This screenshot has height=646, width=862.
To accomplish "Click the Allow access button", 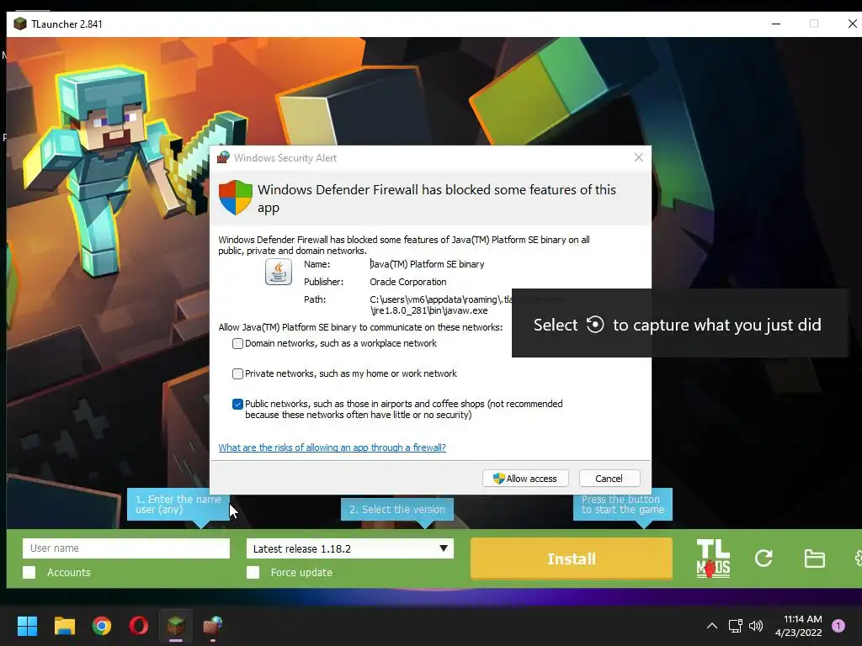I will (x=525, y=479).
